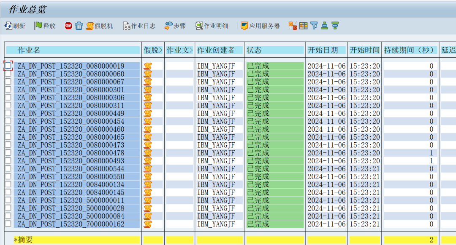Click the 作业创建者 column header
Image resolution: width=456 pixels, height=245 pixels.
pos(220,50)
